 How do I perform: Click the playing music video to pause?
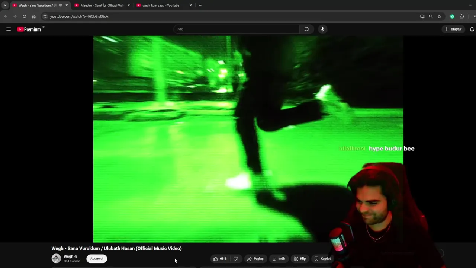coord(248,139)
